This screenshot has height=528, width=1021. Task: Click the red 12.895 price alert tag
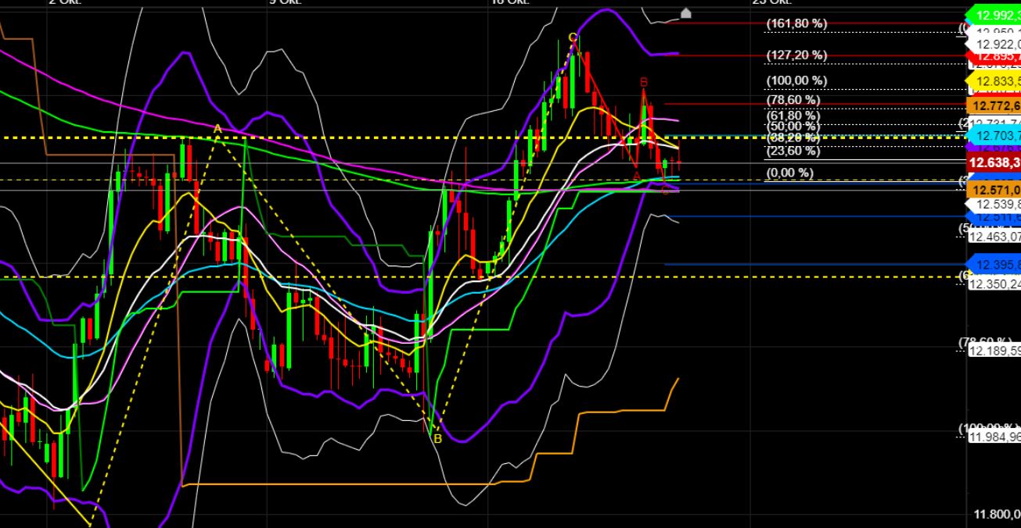coord(992,56)
